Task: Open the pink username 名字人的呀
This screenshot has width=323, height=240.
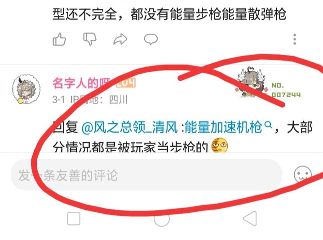Action: [x=81, y=83]
